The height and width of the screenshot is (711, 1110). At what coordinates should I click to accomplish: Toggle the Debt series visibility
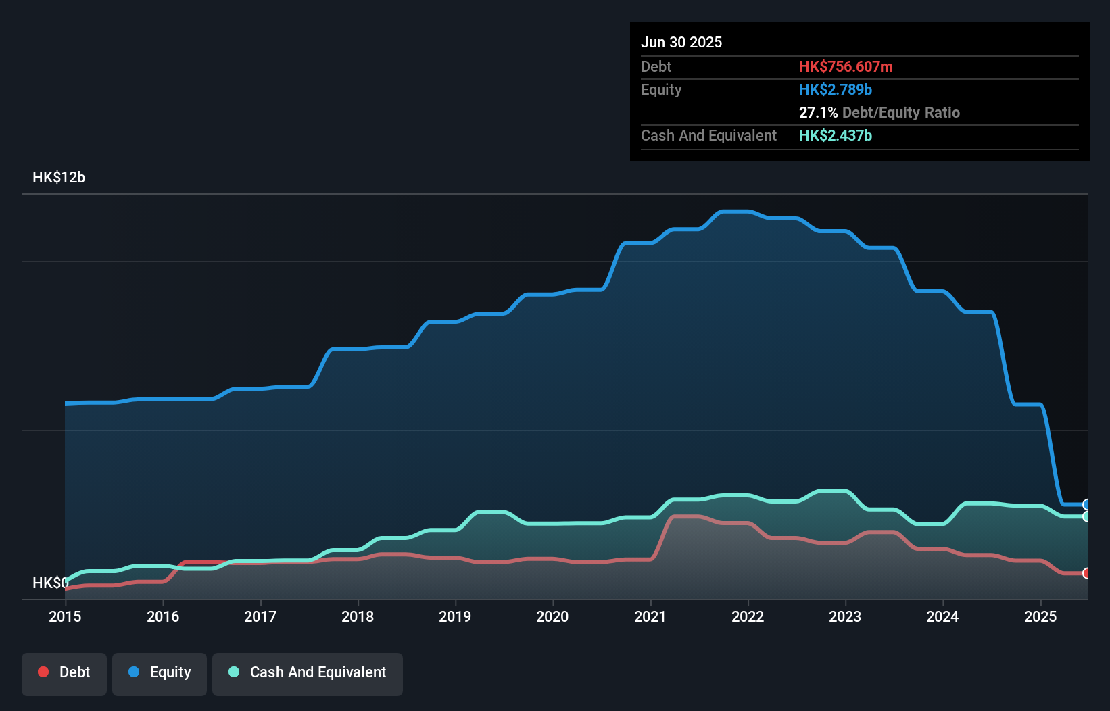64,672
